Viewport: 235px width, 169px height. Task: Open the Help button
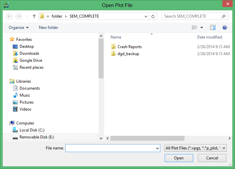pos(224,28)
